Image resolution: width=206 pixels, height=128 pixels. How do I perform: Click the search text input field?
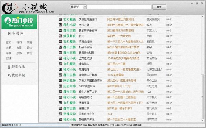pos(119,7)
